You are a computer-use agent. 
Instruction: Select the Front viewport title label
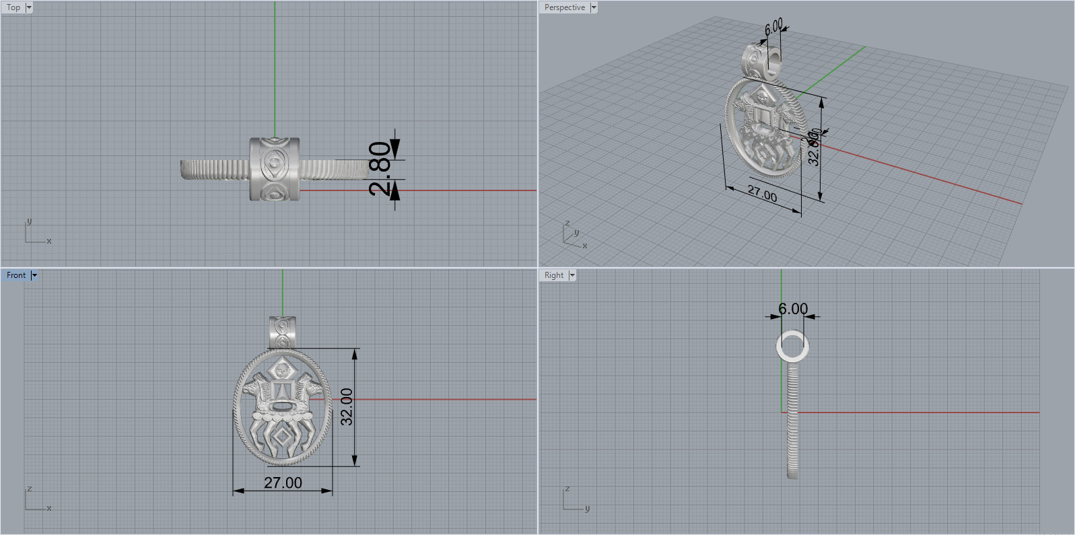click(x=16, y=275)
